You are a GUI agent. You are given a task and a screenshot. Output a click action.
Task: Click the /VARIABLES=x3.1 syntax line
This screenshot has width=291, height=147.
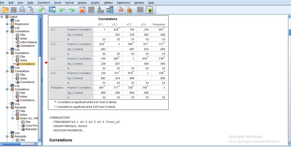(x=86, y=122)
